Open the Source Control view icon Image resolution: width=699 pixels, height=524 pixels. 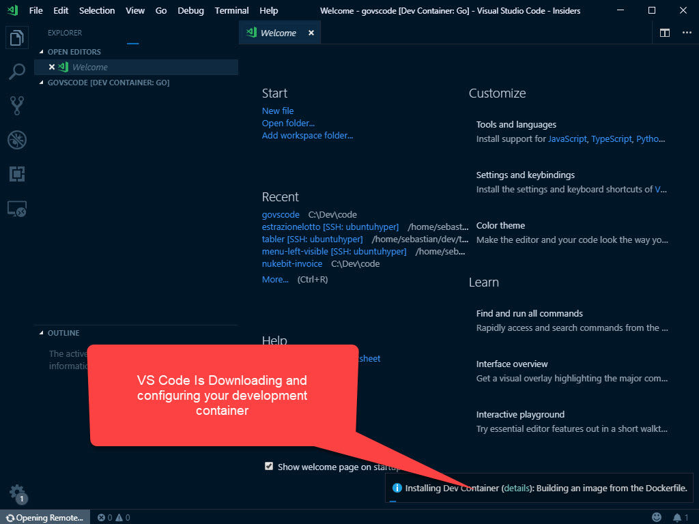tap(16, 106)
